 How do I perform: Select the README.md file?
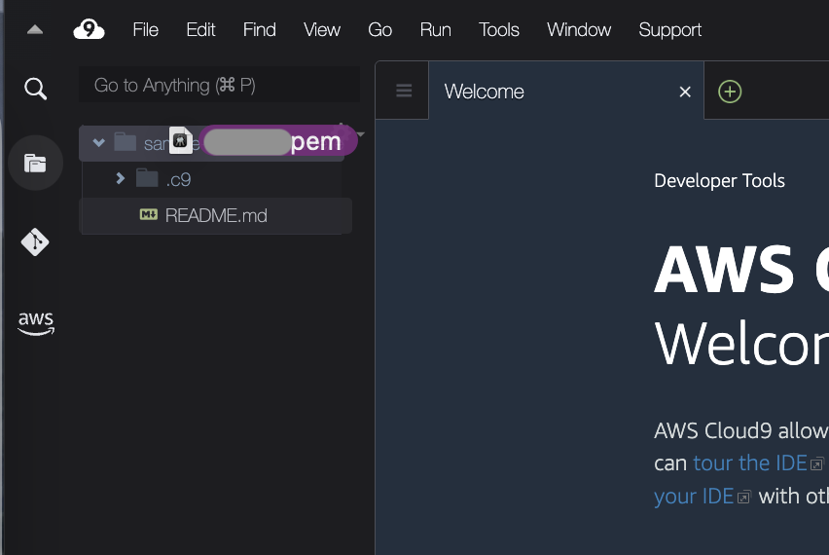(216, 215)
